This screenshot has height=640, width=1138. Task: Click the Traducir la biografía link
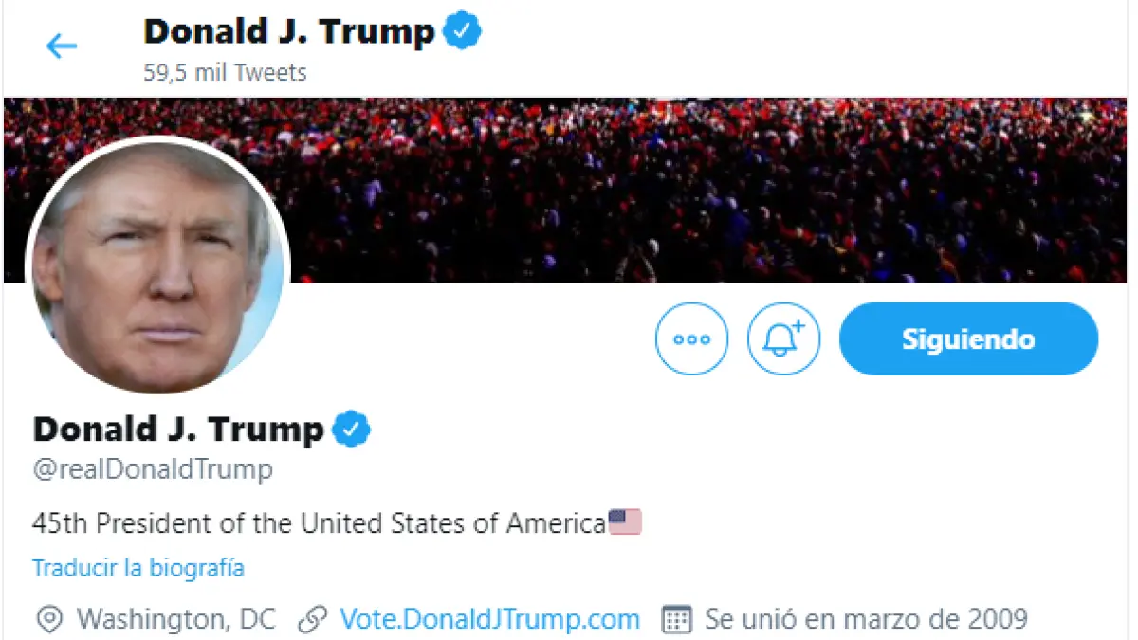click(x=138, y=568)
